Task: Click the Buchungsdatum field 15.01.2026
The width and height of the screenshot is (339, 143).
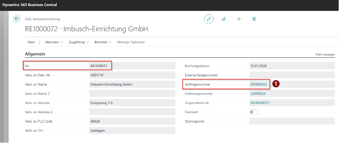Action: point(292,66)
